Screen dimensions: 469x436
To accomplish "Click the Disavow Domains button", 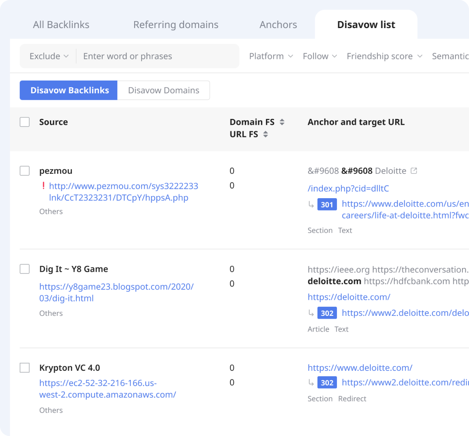I will 163,90.
